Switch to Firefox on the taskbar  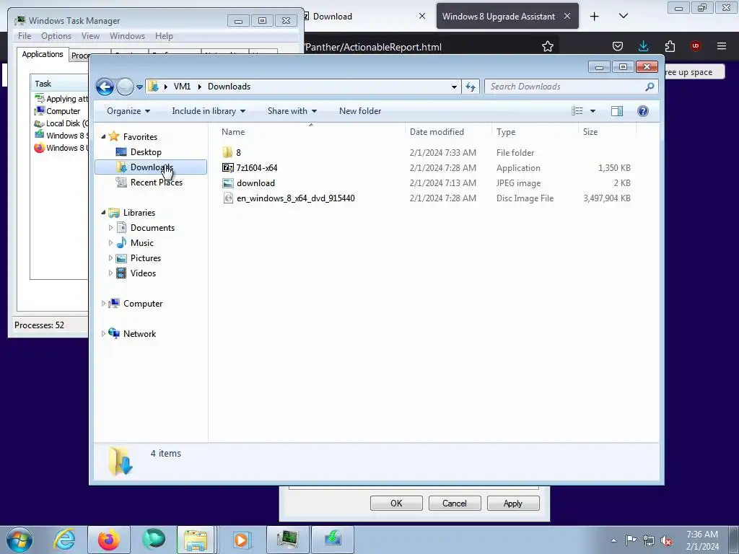coord(109,540)
